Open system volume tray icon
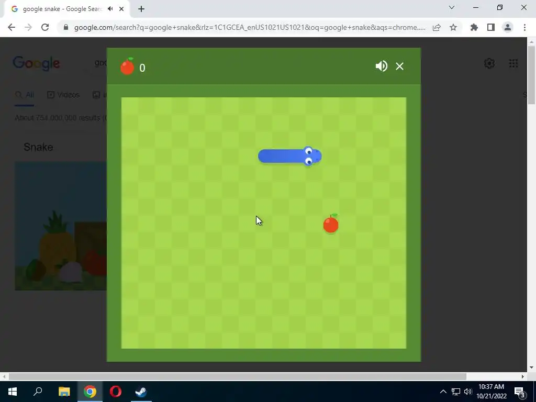536x402 pixels. (x=468, y=392)
